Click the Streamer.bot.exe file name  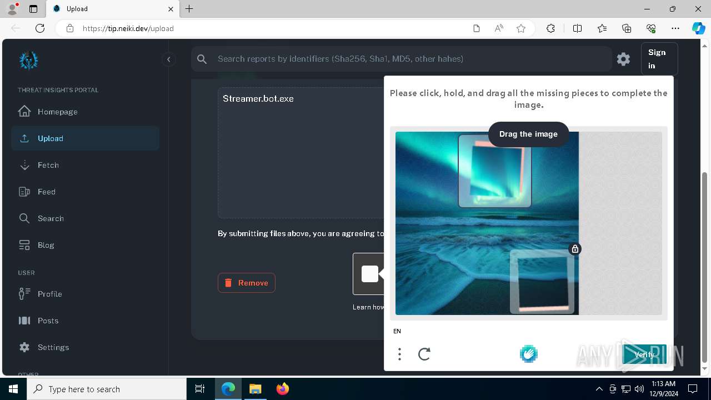[258, 99]
